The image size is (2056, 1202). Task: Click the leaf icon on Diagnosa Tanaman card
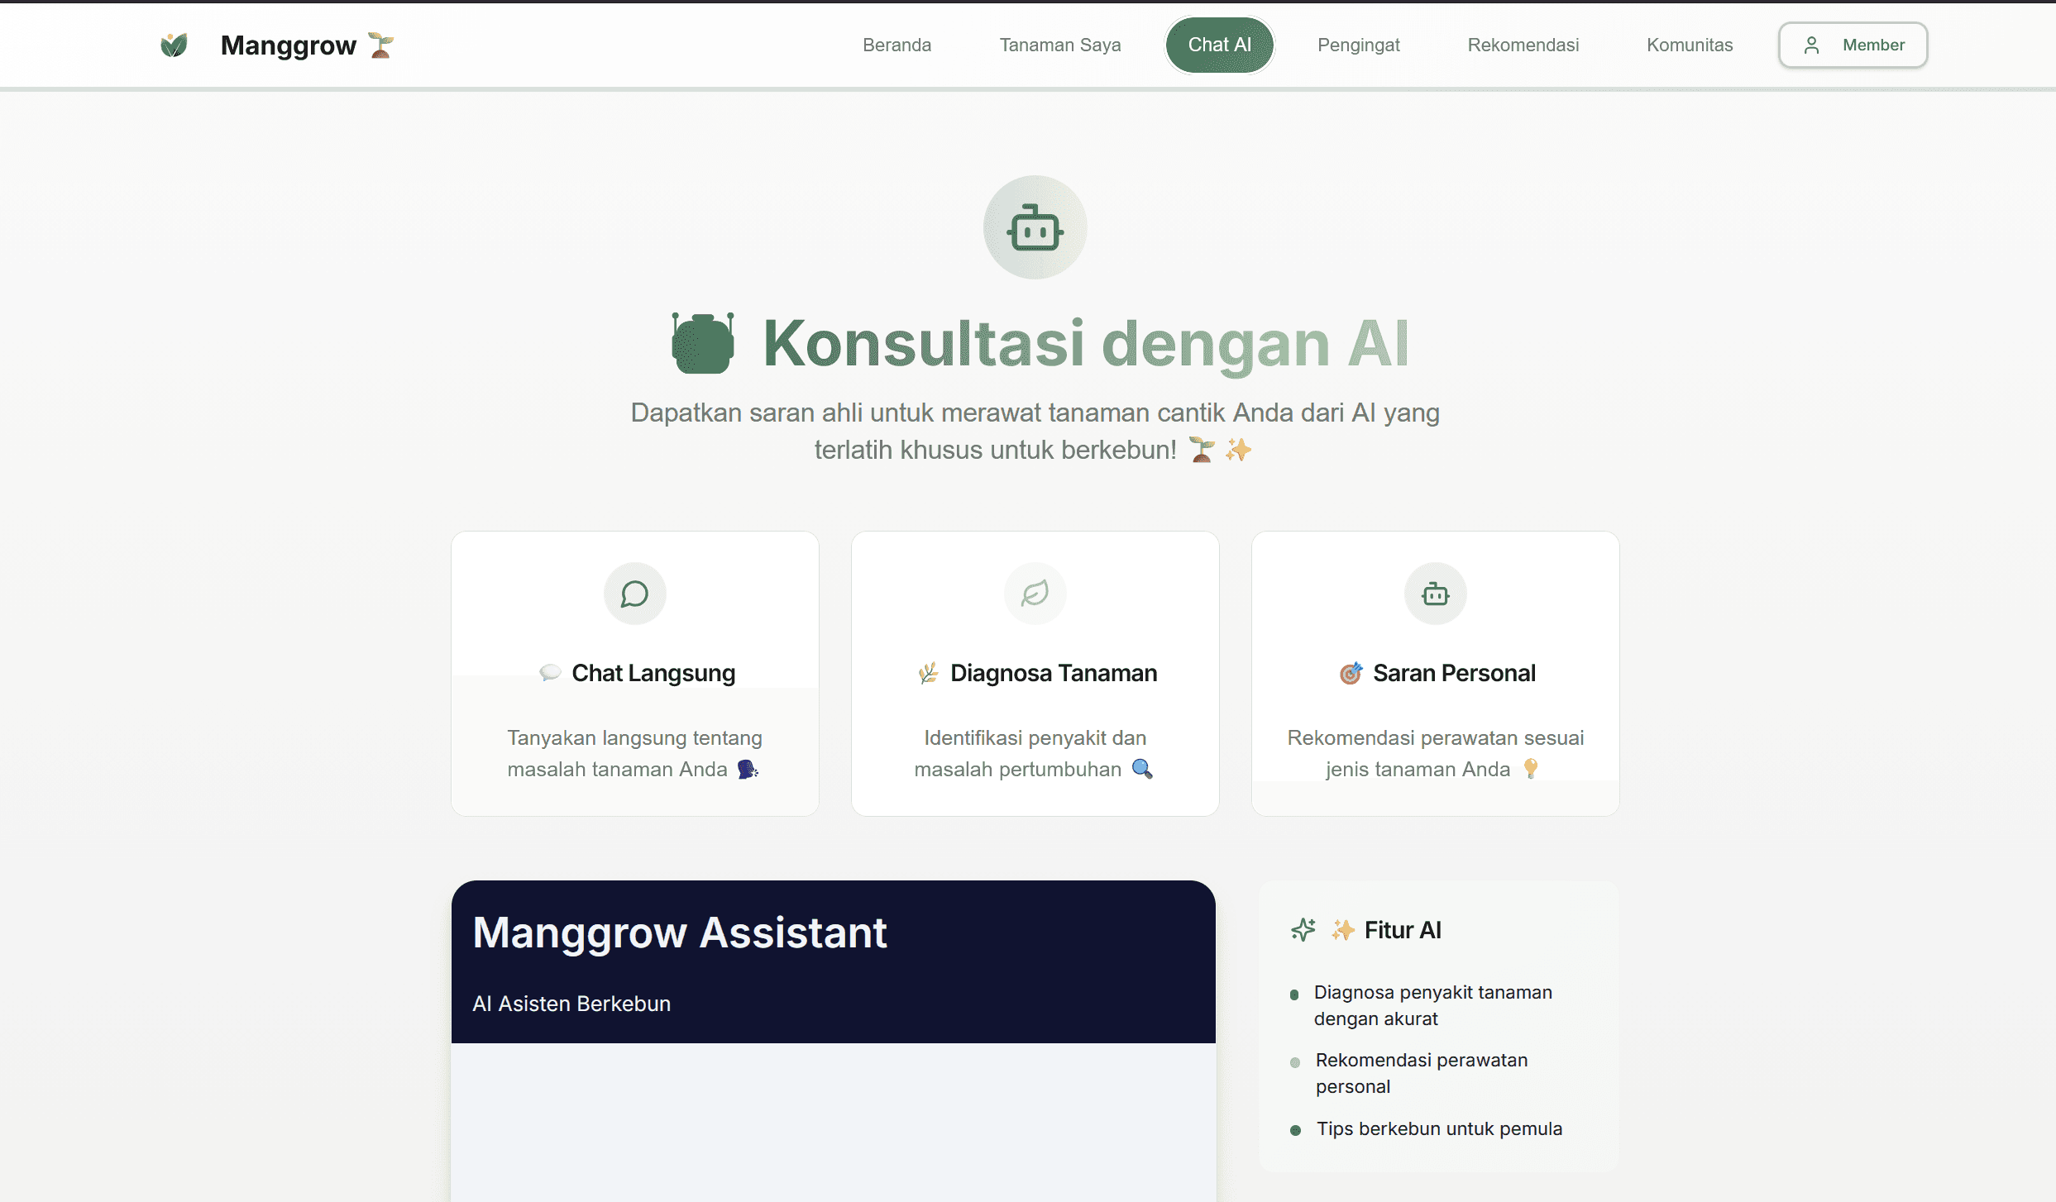[1034, 593]
